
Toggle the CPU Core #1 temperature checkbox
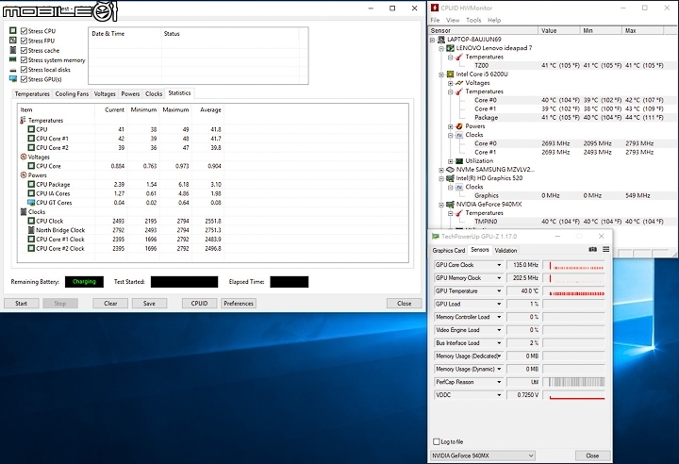click(31, 139)
